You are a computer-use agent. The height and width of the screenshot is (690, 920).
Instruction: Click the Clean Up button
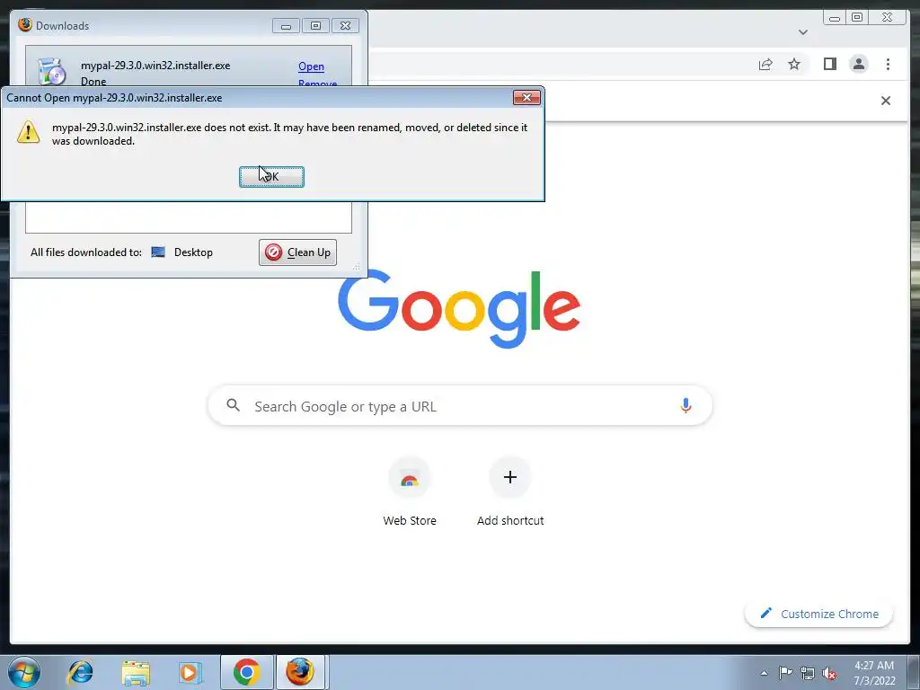(x=298, y=252)
